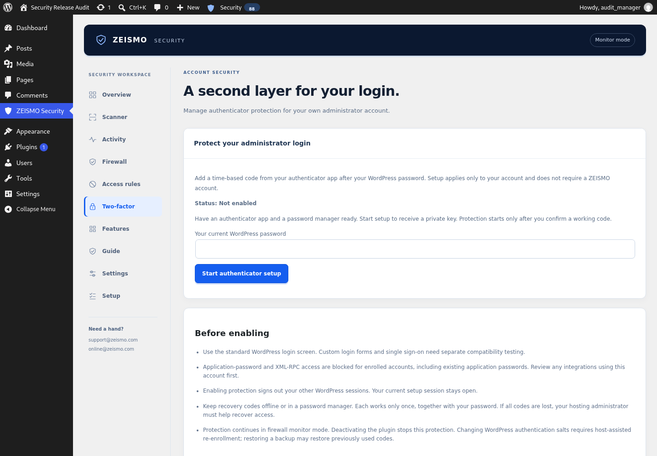Click the plus New icon in admin bar
The image size is (657, 456).
(x=180, y=7)
